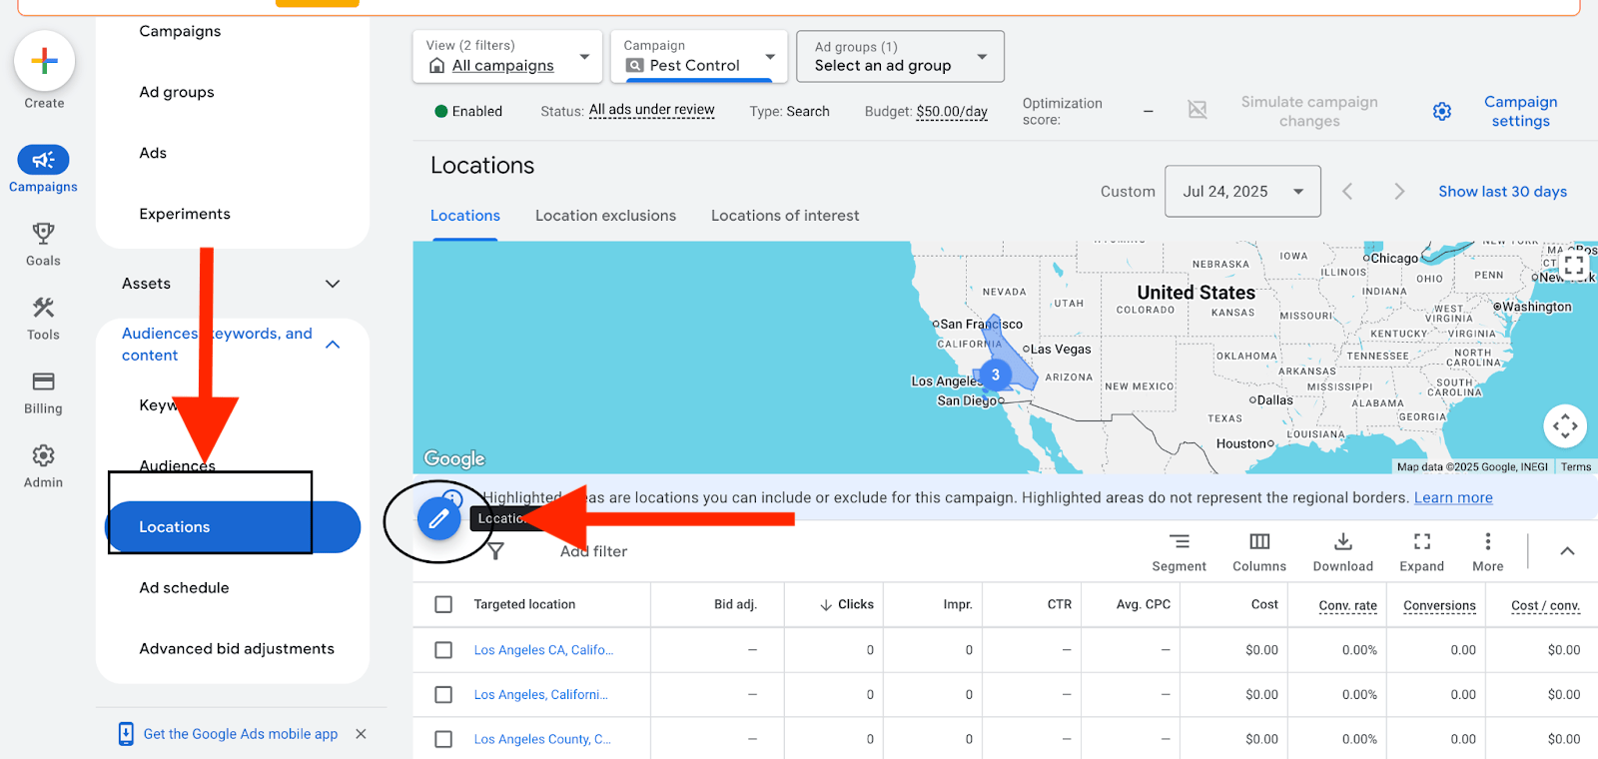Open Los Angeles, Californi... location link
This screenshot has width=1598, height=759.
point(540,694)
